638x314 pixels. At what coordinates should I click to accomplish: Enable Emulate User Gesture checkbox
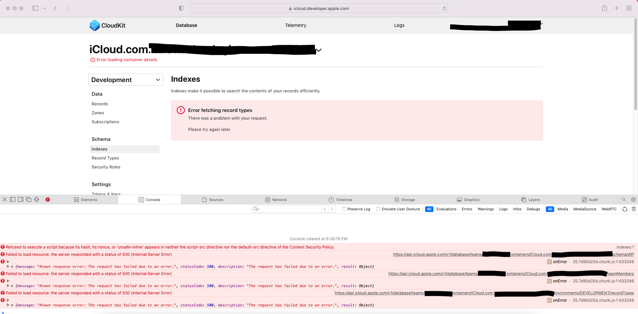click(x=378, y=209)
